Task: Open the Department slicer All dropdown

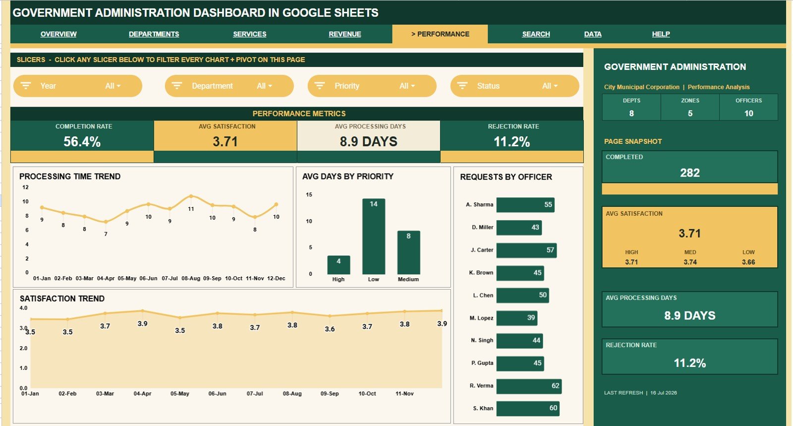Action: click(x=264, y=86)
